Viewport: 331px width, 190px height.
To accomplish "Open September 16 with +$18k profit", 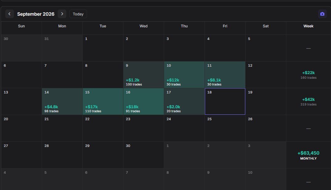I will (x=143, y=101).
